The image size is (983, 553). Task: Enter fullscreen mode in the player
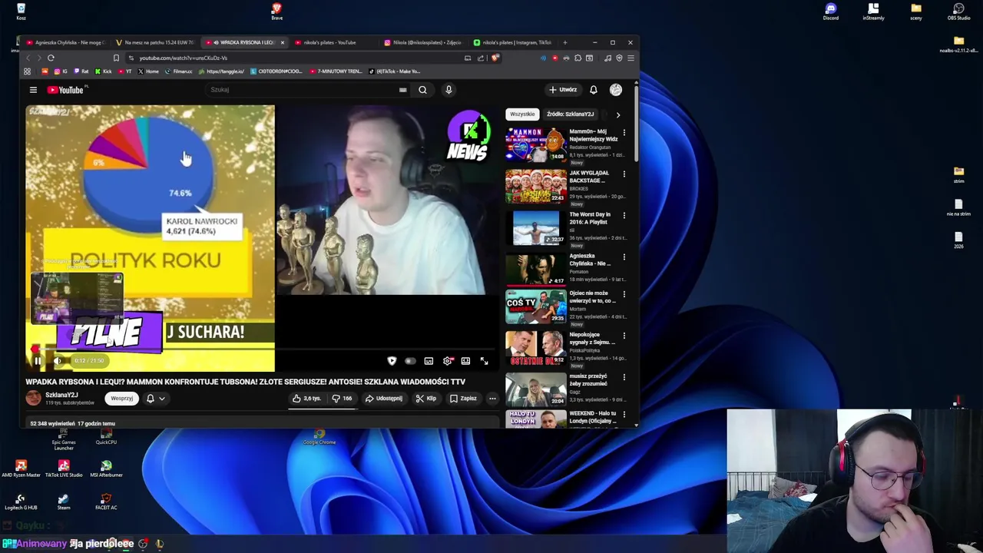[484, 361]
